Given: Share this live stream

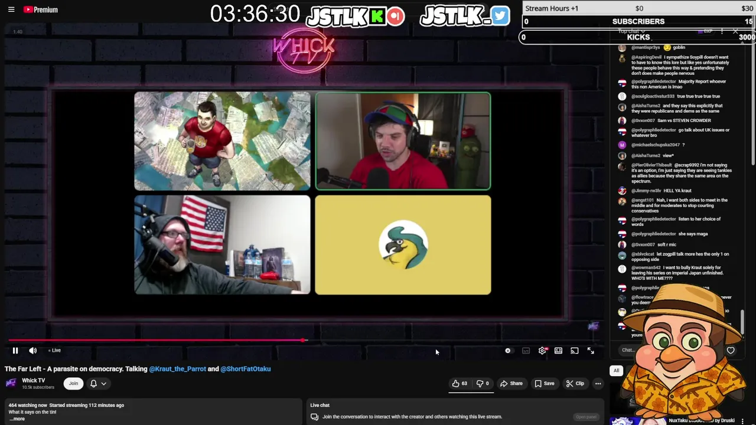Looking at the screenshot, I should point(511,384).
